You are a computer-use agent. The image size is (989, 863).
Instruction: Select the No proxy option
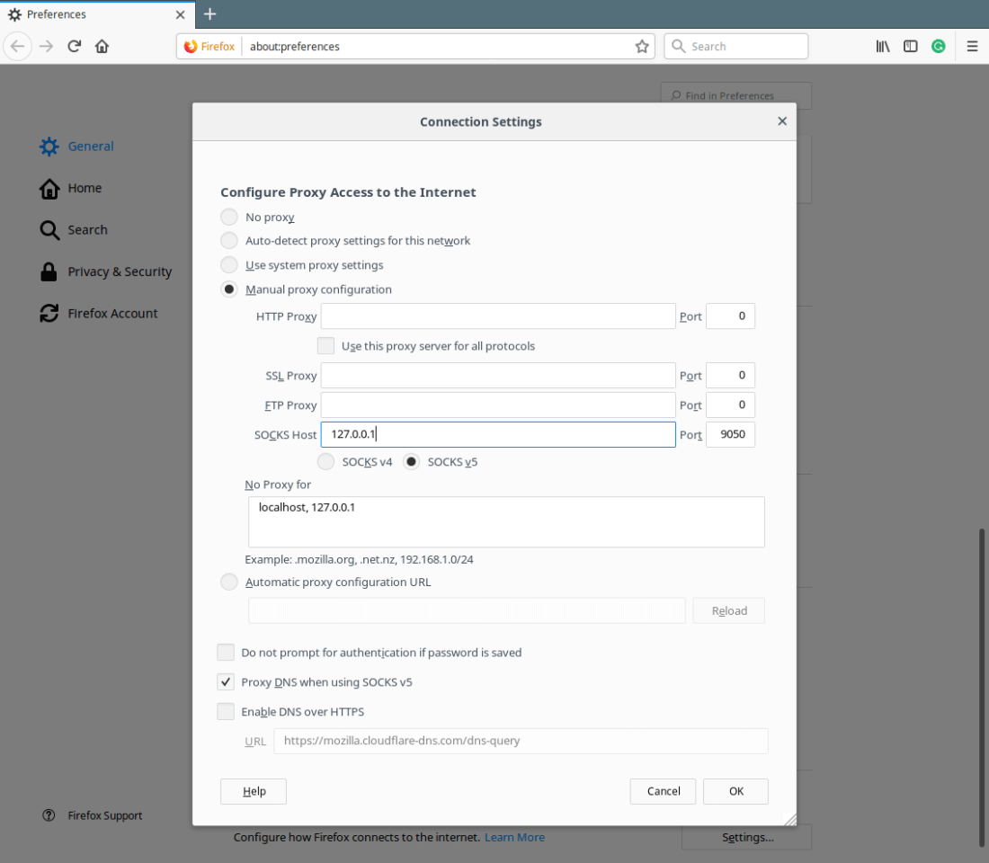click(x=229, y=217)
